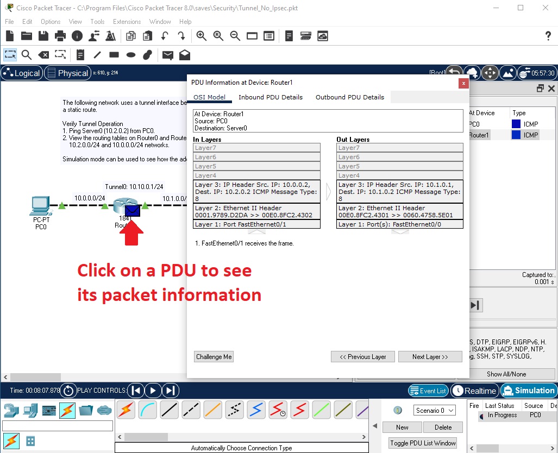The width and height of the screenshot is (558, 453).
Task: Toggle PDU List Window
Action: (423, 443)
